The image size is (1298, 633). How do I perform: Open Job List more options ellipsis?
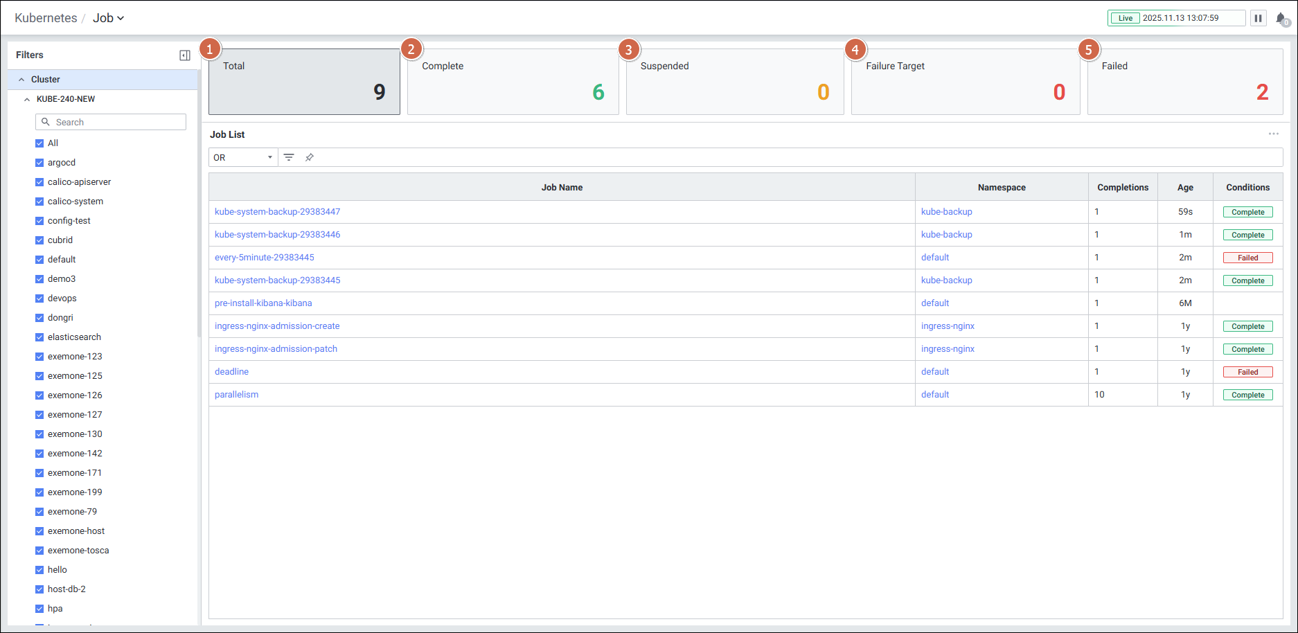(1273, 134)
